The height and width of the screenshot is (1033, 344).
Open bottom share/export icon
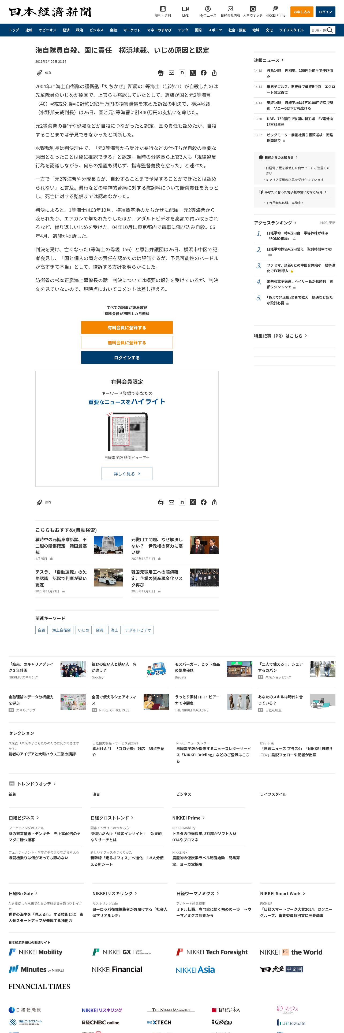coord(214,503)
